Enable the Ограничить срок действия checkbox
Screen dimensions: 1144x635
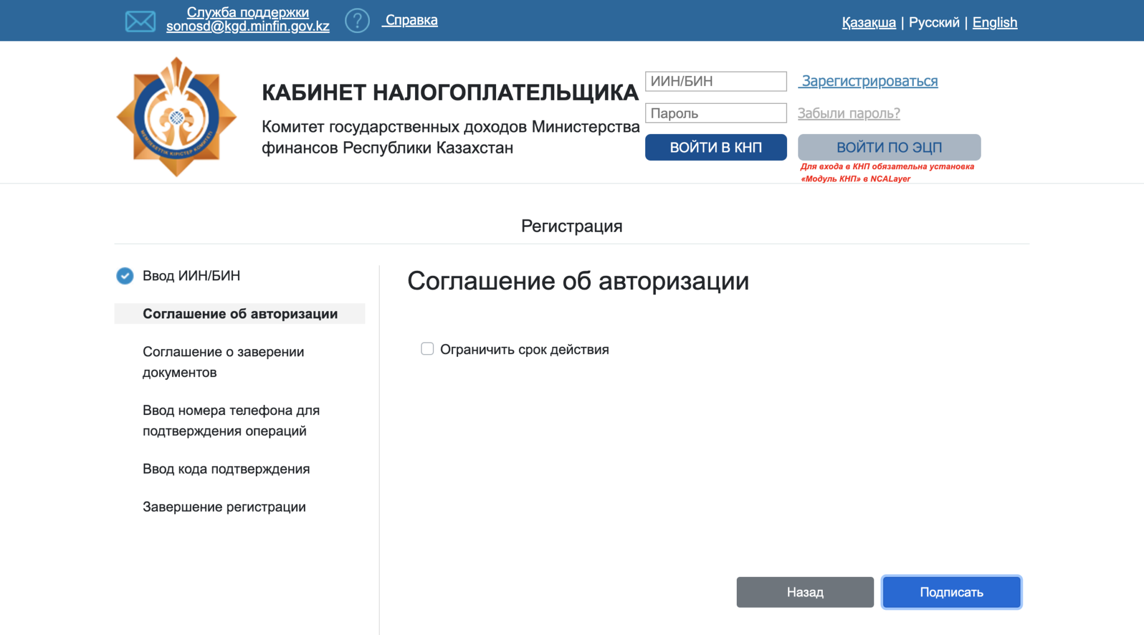click(x=427, y=349)
